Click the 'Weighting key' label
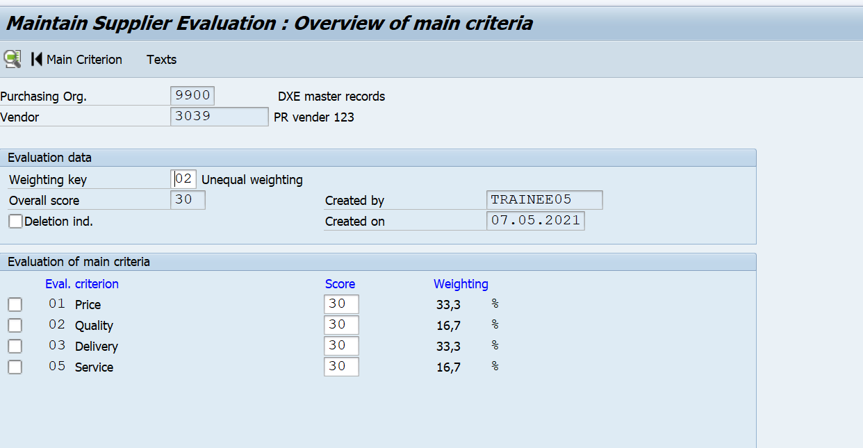 coord(48,180)
